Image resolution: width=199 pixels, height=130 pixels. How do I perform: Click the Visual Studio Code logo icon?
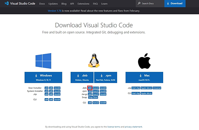point(7,3)
